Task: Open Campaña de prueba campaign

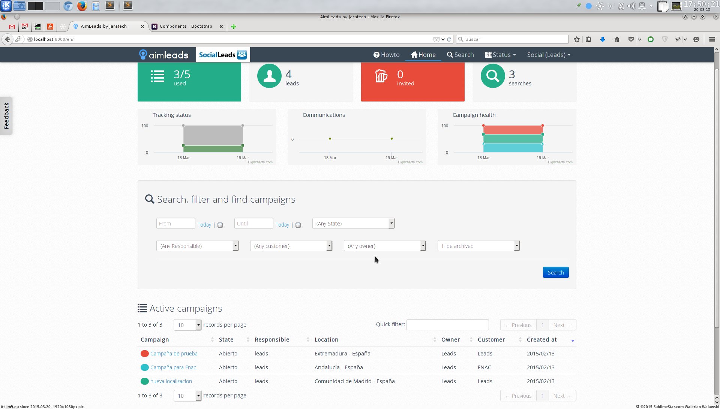Action: coord(174,354)
